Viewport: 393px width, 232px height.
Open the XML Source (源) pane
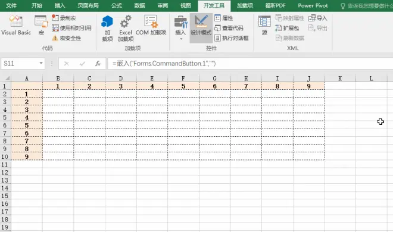pos(264,25)
